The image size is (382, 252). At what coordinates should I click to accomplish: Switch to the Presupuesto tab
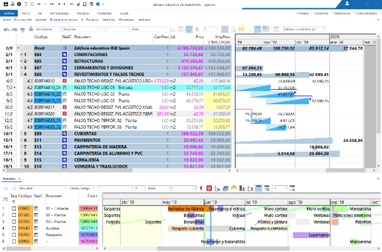pos(23,20)
